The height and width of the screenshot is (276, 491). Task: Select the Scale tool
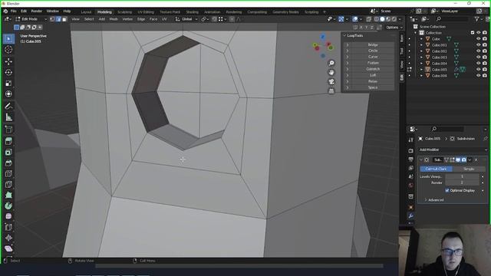tap(8, 84)
